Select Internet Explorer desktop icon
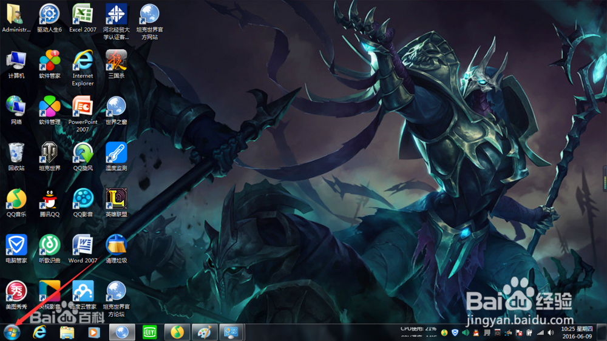607x341 pixels. tap(83, 68)
